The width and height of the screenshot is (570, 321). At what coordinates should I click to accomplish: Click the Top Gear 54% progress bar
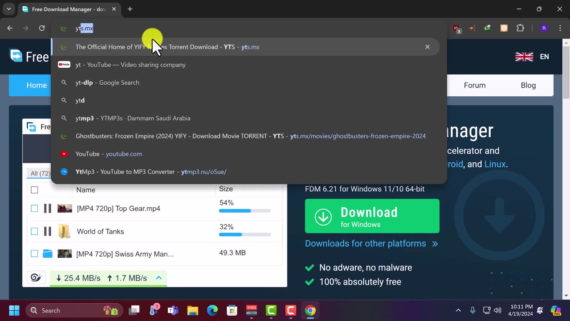point(245,211)
